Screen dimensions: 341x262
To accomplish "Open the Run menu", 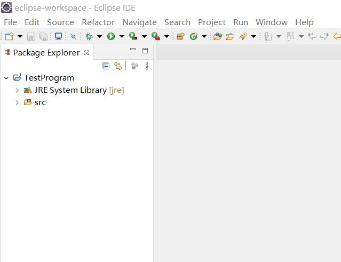I will point(241,22).
